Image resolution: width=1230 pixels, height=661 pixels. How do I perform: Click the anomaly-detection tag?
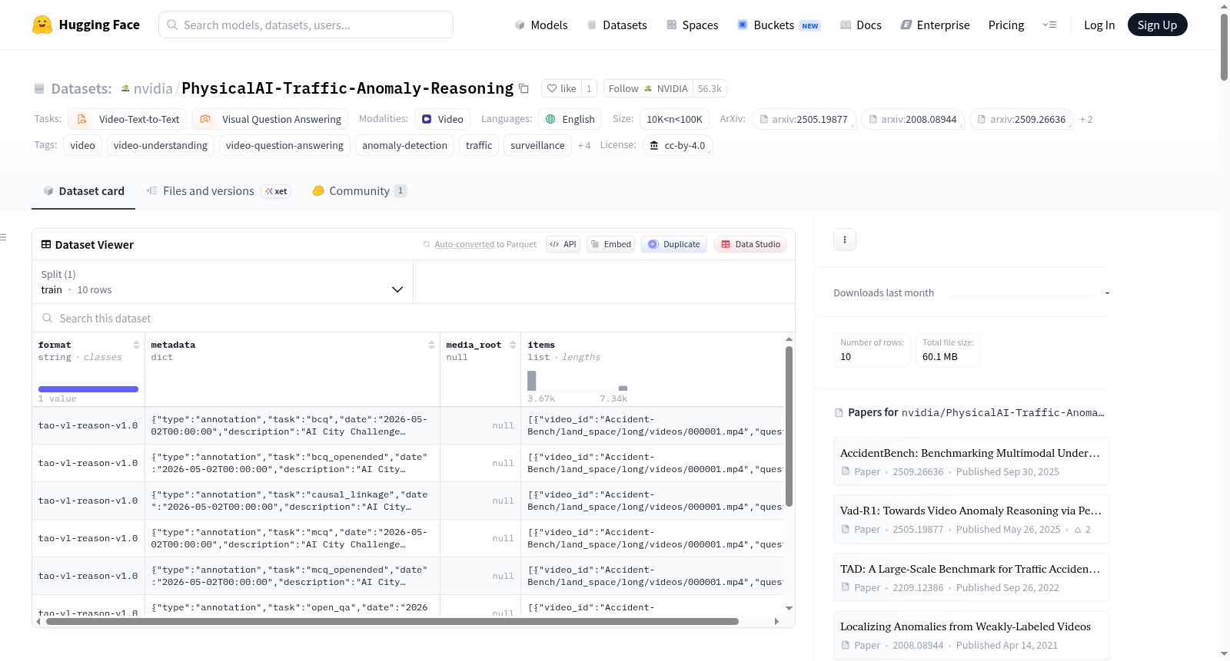coord(404,145)
